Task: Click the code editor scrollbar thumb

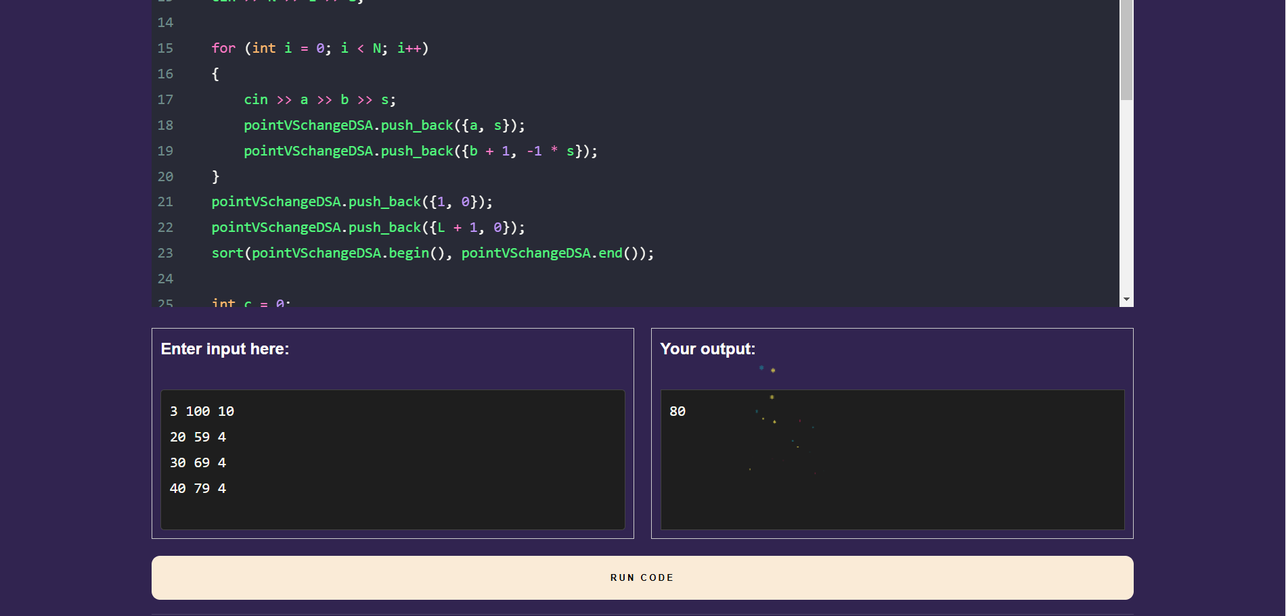Action: click(1126, 50)
